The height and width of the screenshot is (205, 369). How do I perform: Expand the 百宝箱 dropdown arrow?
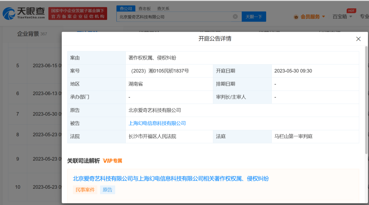[351, 17]
